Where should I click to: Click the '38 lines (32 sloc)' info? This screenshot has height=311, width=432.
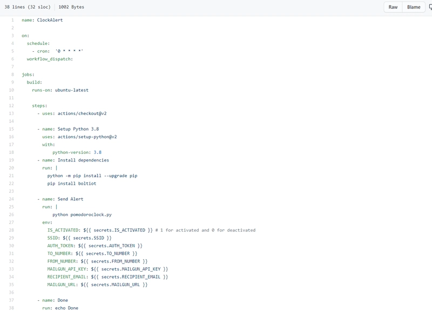(28, 7)
